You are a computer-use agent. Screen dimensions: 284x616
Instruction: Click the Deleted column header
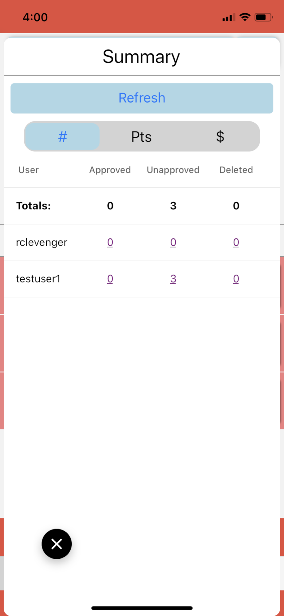pos(236,170)
